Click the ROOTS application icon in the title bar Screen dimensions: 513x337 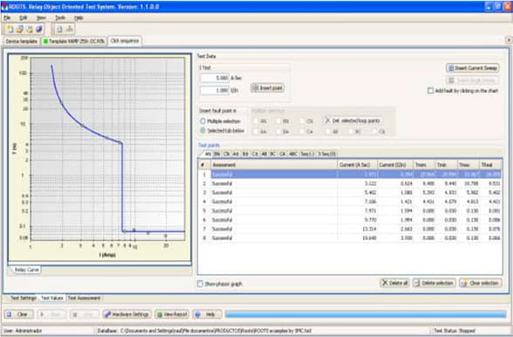point(4,7)
